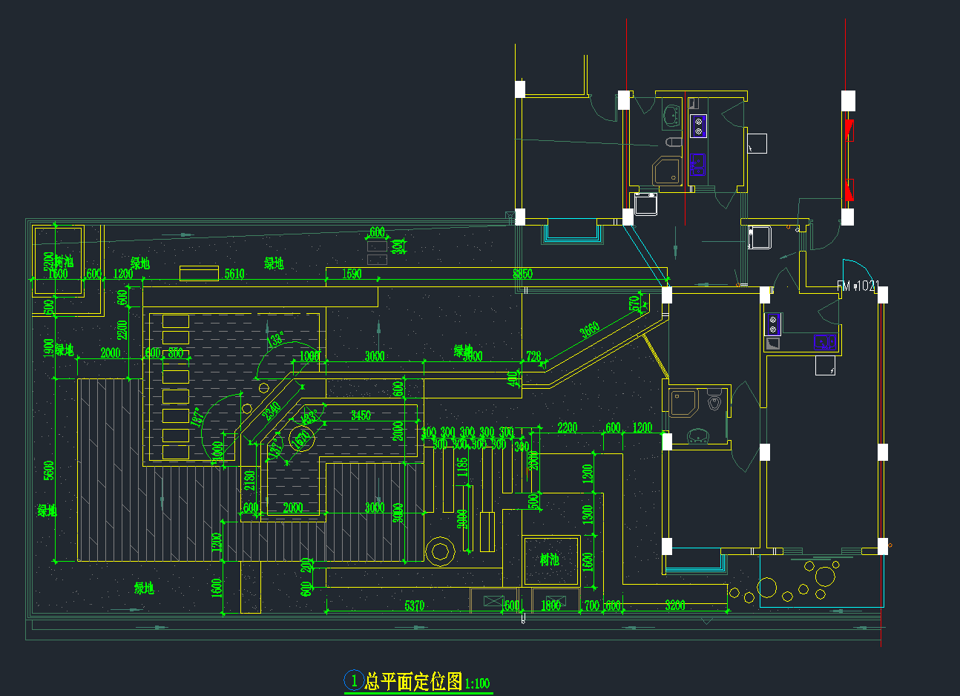This screenshot has width=960, height=696.
Task: Click the 5610 dimension text
Action: coord(234,274)
